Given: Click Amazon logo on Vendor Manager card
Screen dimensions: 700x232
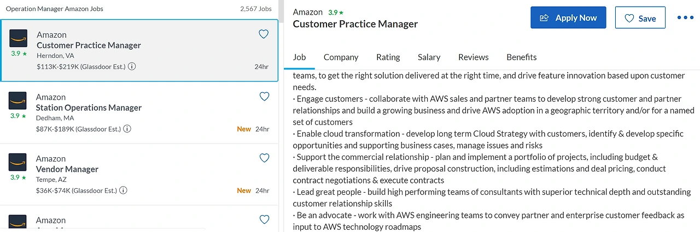Looking at the screenshot, I should pos(18,162).
